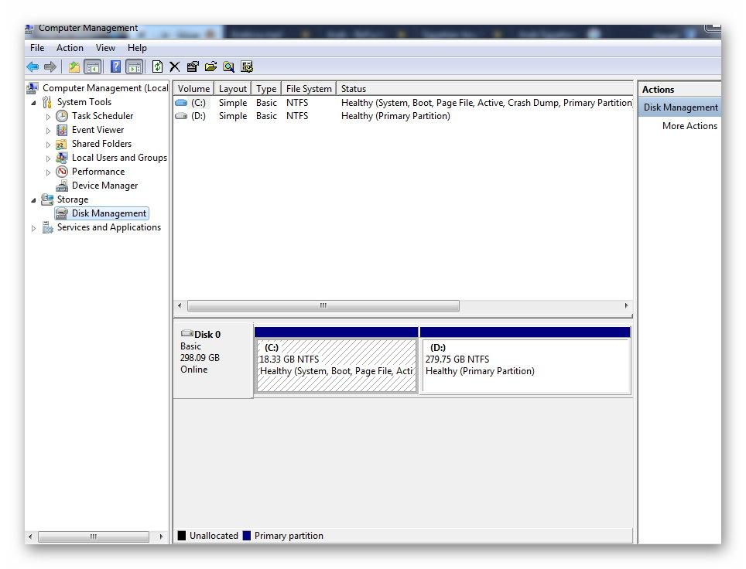Sort by the Layout column header
This screenshot has height=569, width=746.
(233, 89)
